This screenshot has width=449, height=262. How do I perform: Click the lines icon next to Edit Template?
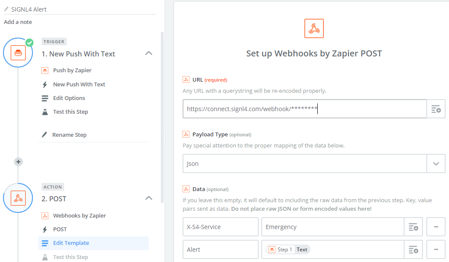[45, 243]
